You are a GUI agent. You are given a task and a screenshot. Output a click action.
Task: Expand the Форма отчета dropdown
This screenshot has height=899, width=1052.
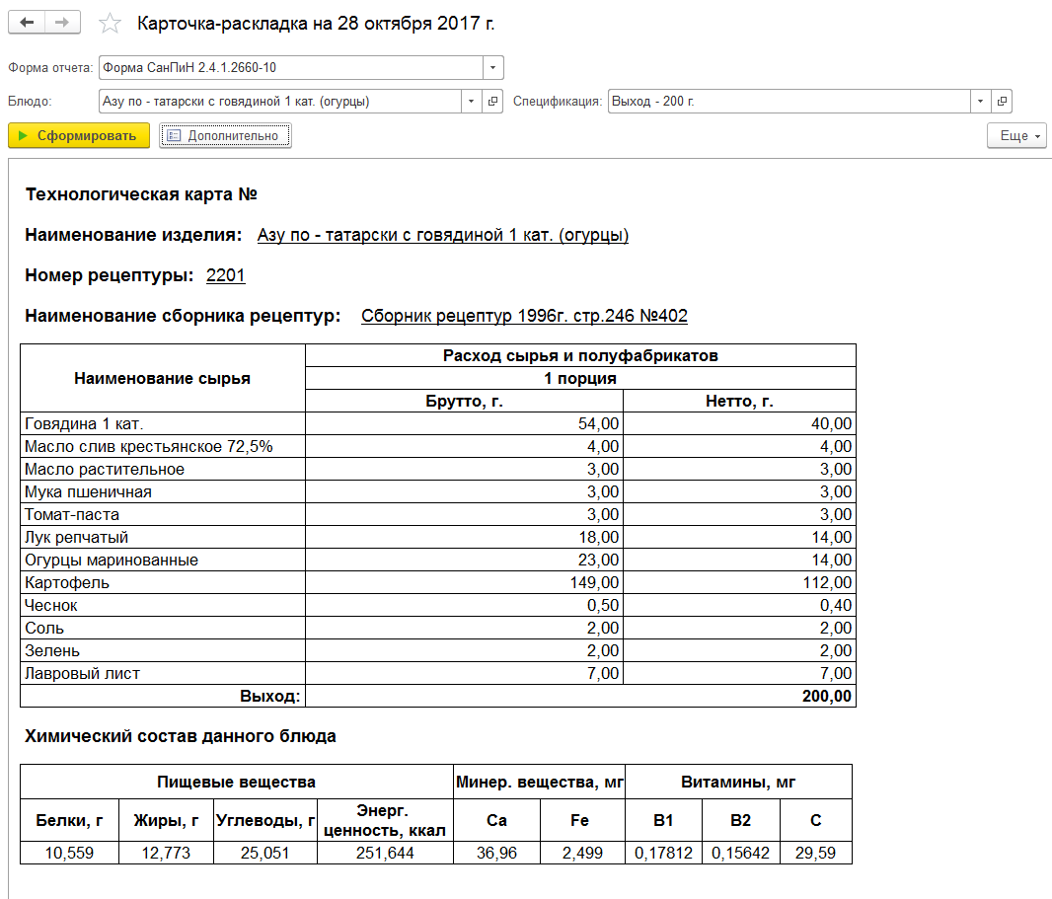click(493, 68)
